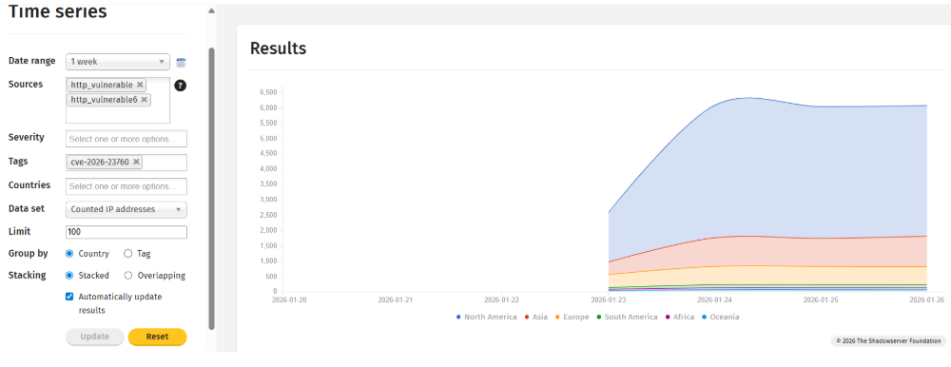Select Group by Tag radio button
The height and width of the screenshot is (367, 951).
[x=128, y=254]
